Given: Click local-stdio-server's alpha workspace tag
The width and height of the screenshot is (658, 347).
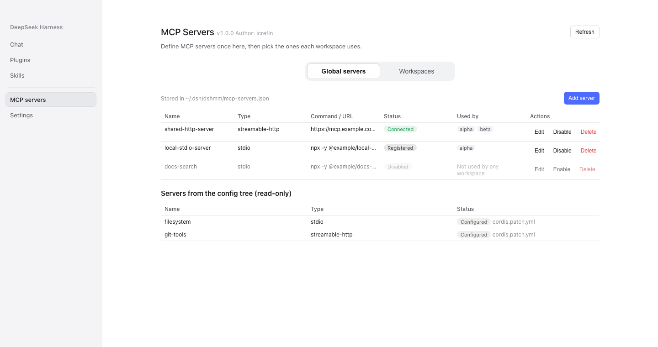Looking at the screenshot, I should pyautogui.click(x=466, y=148).
